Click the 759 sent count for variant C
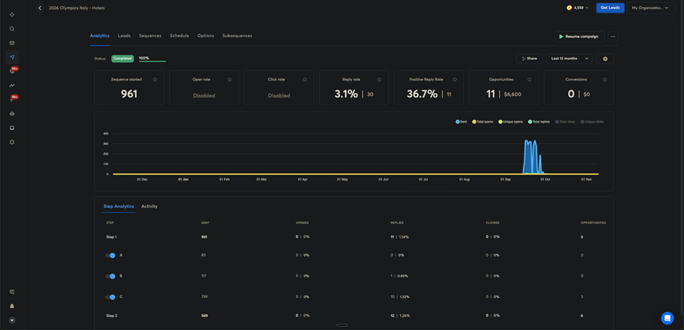 (204, 297)
